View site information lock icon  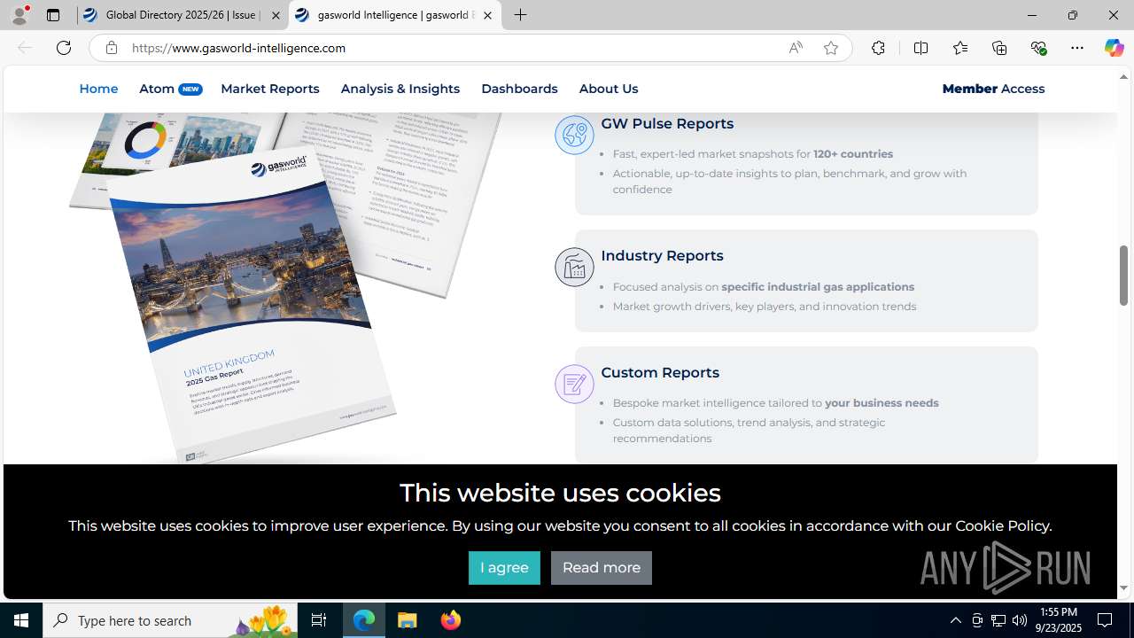(111, 48)
